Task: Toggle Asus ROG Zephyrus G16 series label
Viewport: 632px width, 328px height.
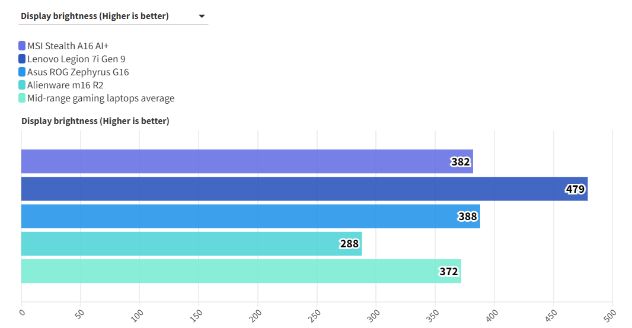Action: [x=78, y=72]
